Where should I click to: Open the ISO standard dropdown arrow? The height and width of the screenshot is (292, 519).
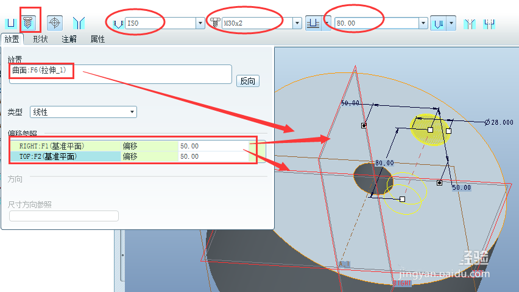[x=200, y=23]
